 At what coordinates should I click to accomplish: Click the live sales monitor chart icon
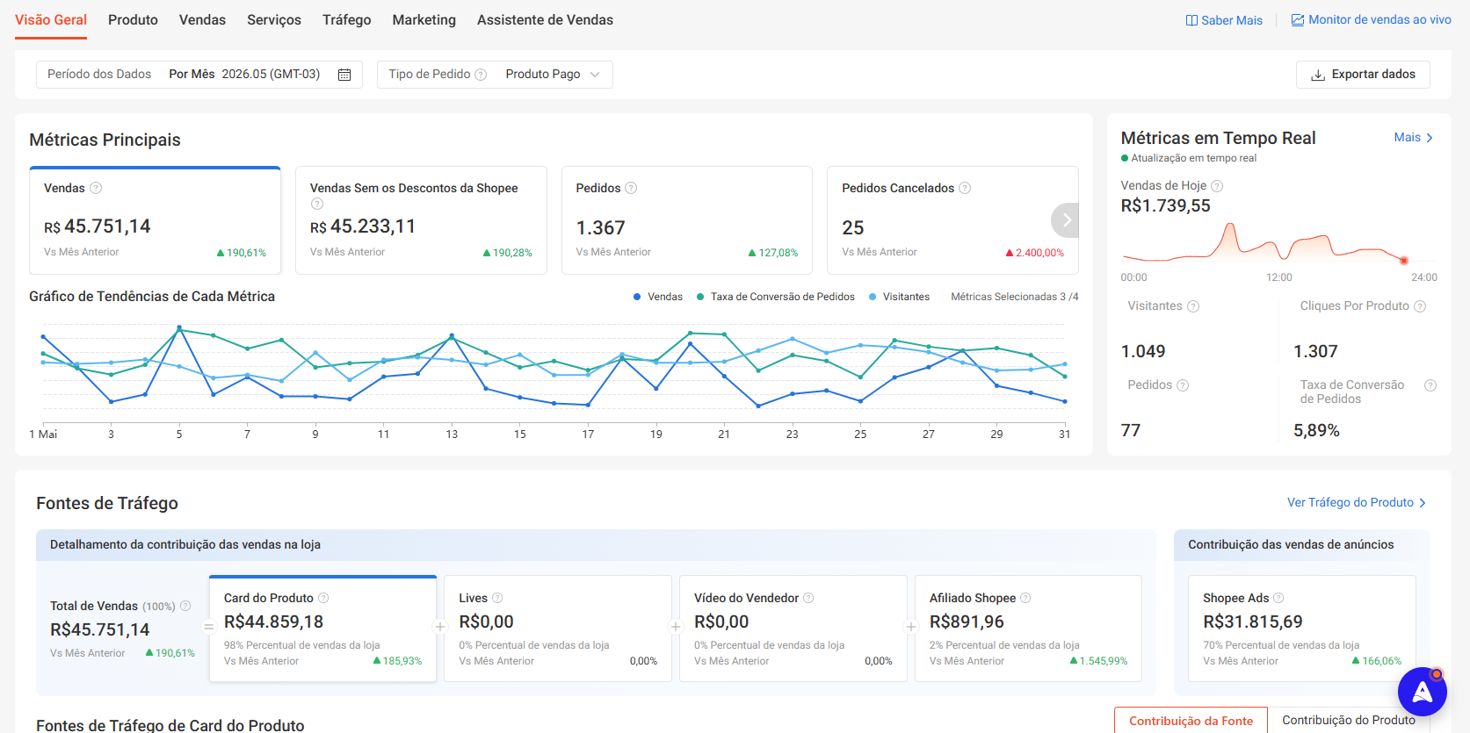coord(1297,19)
